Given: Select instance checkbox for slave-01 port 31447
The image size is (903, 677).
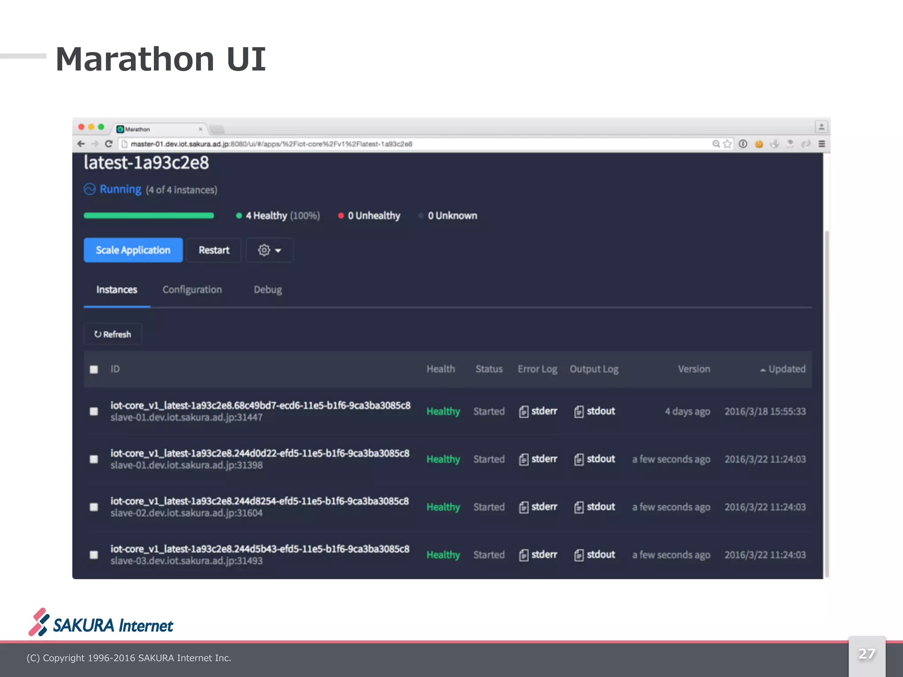Looking at the screenshot, I should (94, 411).
